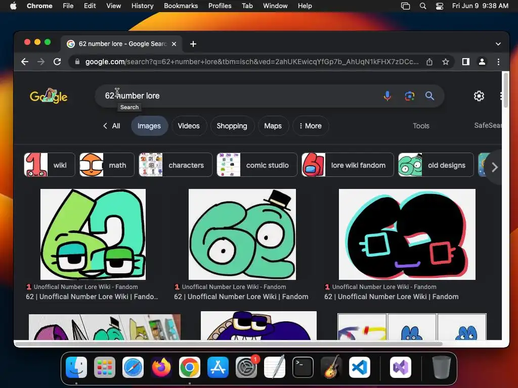
Task: Filter by the lore wiki fandom chip
Action: (348, 165)
